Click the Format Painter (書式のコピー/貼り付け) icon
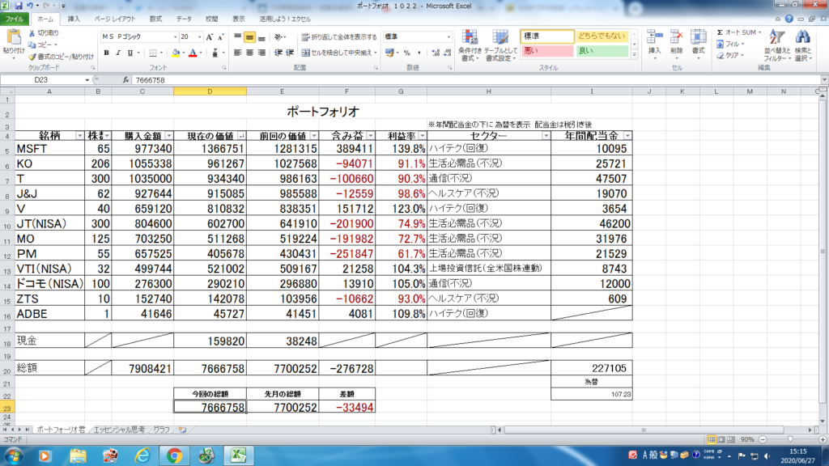 point(32,57)
